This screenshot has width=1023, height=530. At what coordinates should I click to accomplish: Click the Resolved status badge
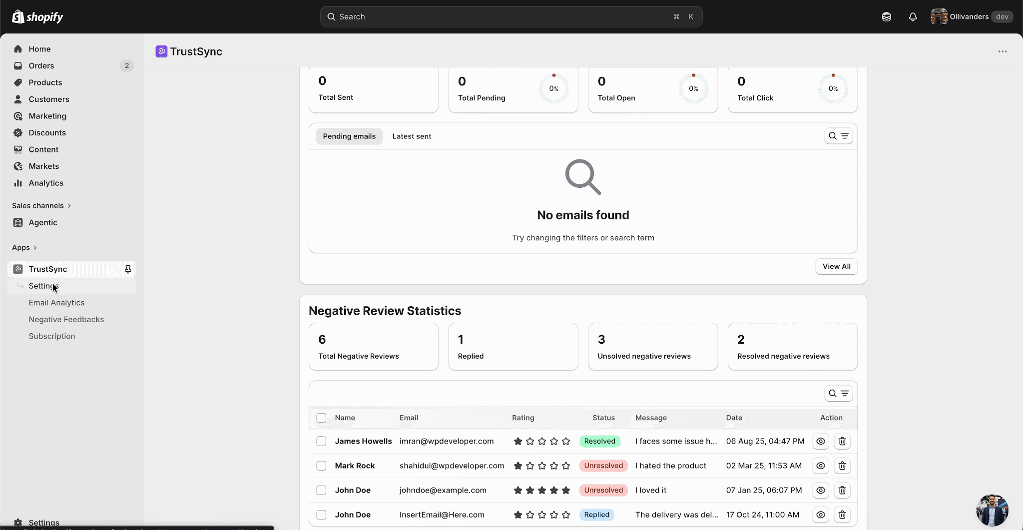(600, 441)
